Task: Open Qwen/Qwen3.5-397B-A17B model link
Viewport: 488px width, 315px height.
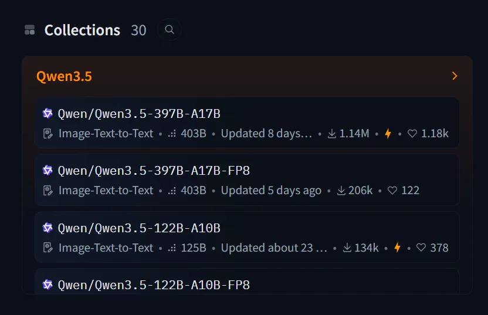Action: pyautogui.click(x=139, y=114)
